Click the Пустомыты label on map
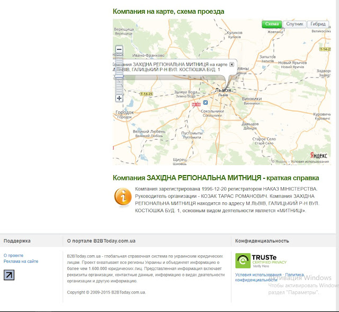The image size is (339, 312). coord(192,133)
